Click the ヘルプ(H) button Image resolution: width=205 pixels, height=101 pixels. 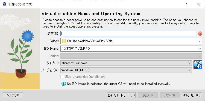tap(13, 95)
